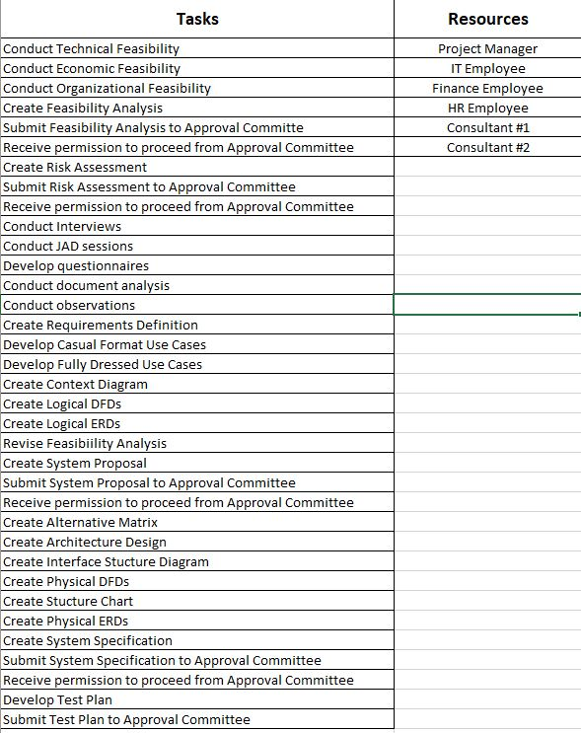
Task: Click Submit Feasibility Analysis to Approval Committe cell
Action: tap(197, 127)
